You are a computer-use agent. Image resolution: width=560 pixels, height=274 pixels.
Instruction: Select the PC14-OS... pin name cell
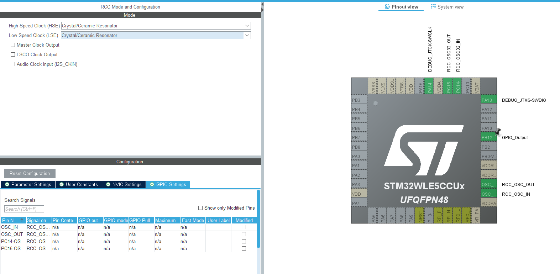13,241
